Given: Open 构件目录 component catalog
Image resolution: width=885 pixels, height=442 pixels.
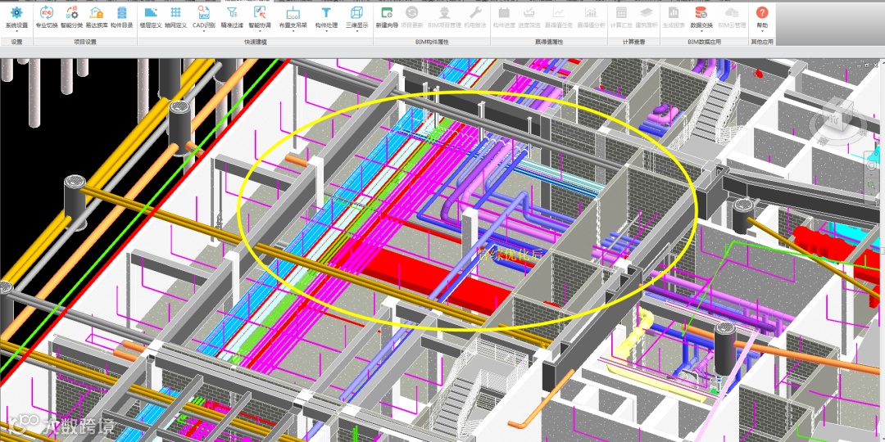Looking at the screenshot, I should click(122, 17).
